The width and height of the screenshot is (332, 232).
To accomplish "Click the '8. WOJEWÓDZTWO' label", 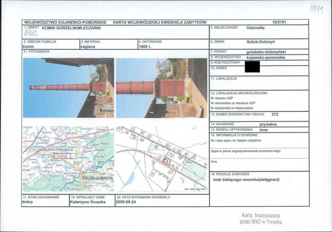I will click(226, 57).
